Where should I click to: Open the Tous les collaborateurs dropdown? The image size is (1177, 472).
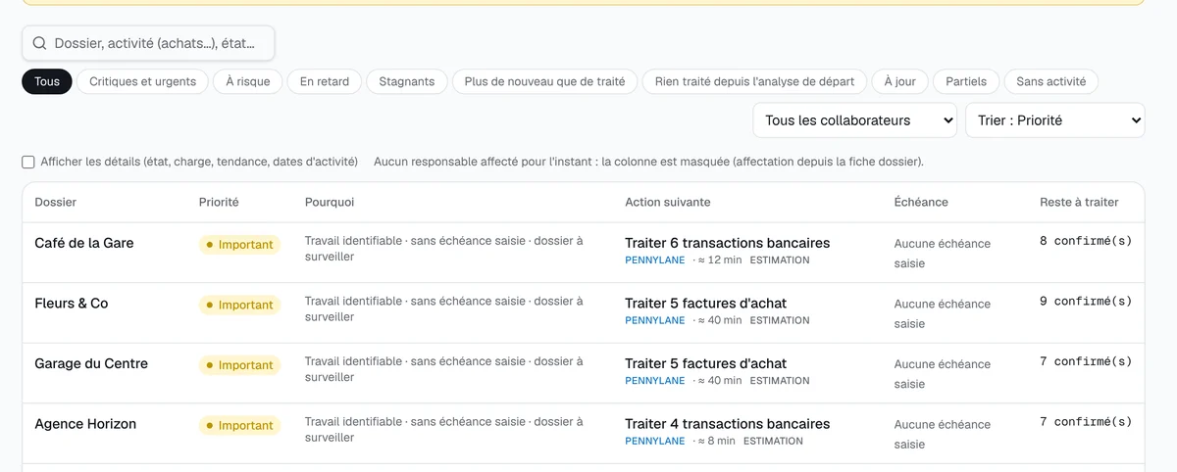855,120
